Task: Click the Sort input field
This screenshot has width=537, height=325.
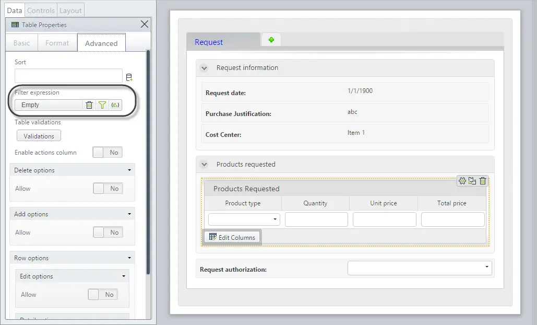Action: [68, 76]
